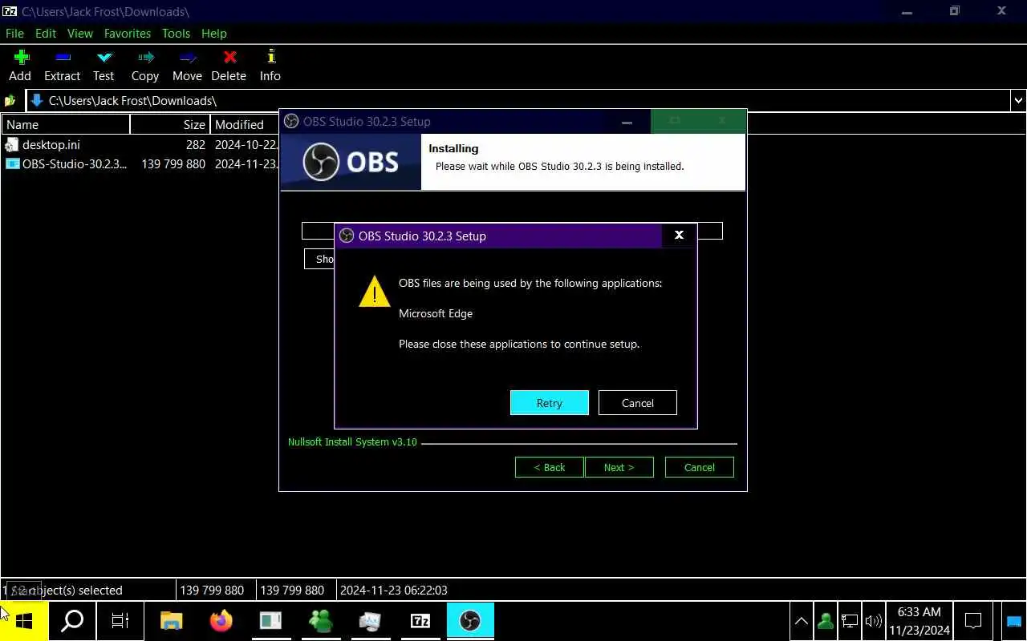Click the yellow warning triangle icon
Image resolution: width=1027 pixels, height=641 pixels.
click(x=375, y=292)
